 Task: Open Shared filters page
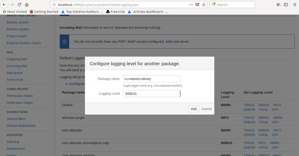[16, 119]
